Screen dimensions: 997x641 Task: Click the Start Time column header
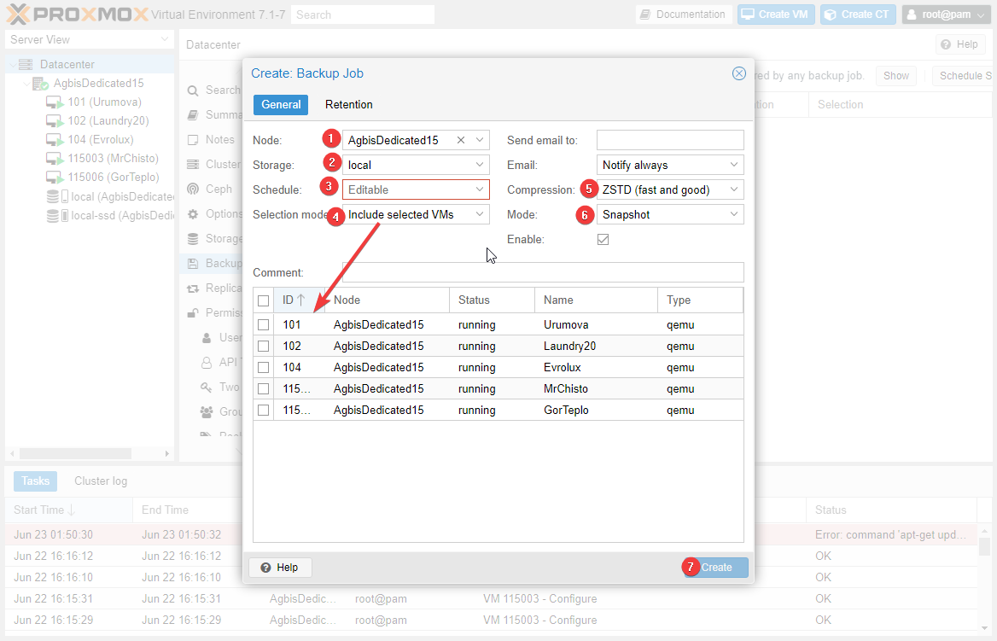pyautogui.click(x=68, y=510)
